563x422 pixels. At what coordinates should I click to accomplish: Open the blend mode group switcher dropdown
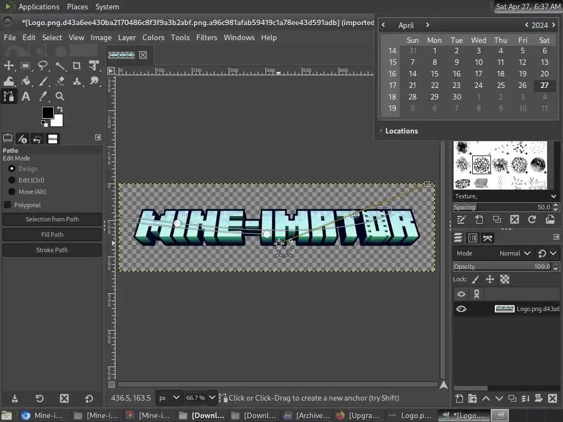click(547, 253)
